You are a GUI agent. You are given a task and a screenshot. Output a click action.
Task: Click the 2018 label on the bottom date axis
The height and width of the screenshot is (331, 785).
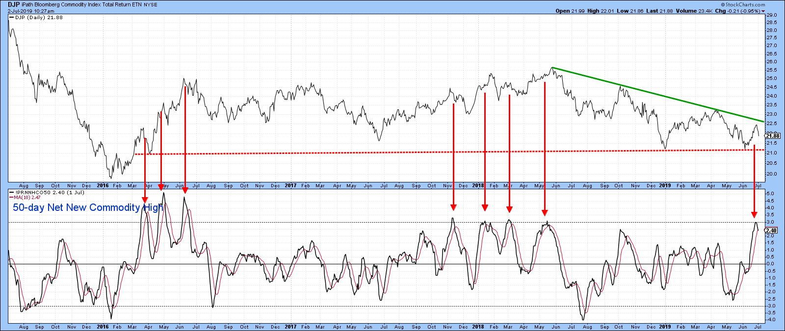pos(478,327)
